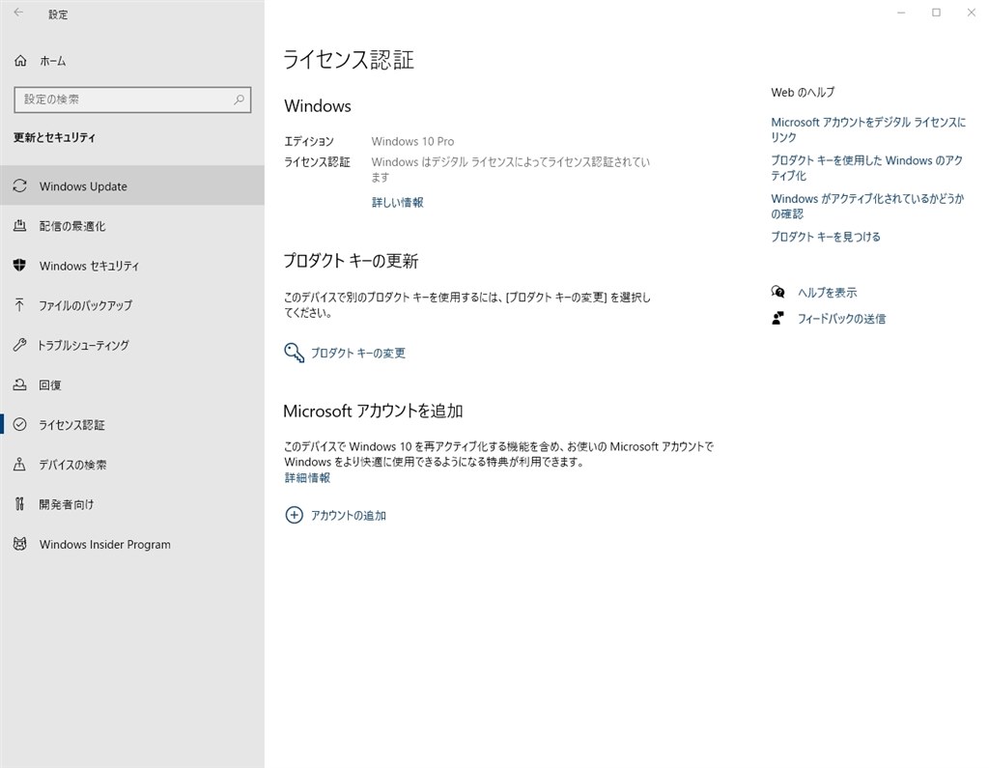Select the 回復 recovery icon

[x=20, y=384]
